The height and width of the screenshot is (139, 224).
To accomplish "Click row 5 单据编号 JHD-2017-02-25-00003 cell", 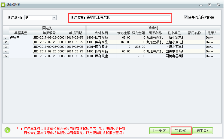I will pyautogui.click(x=49, y=56).
